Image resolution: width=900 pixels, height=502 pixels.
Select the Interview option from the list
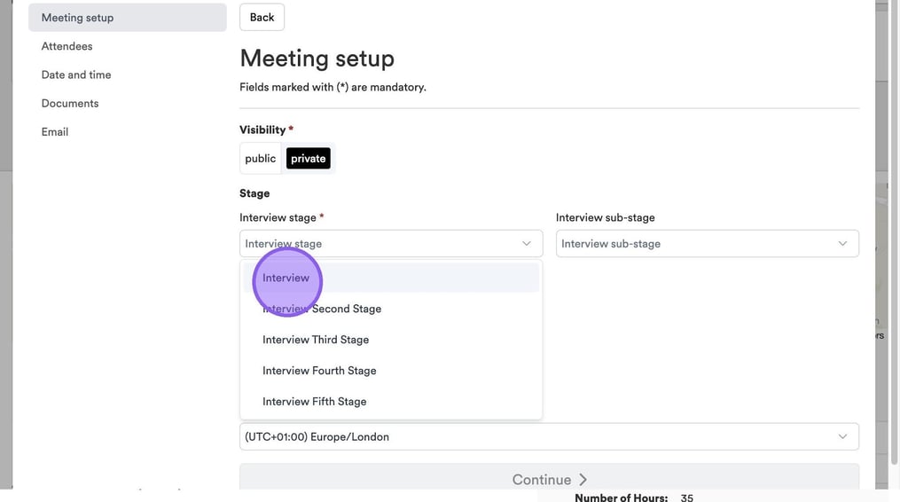point(286,278)
